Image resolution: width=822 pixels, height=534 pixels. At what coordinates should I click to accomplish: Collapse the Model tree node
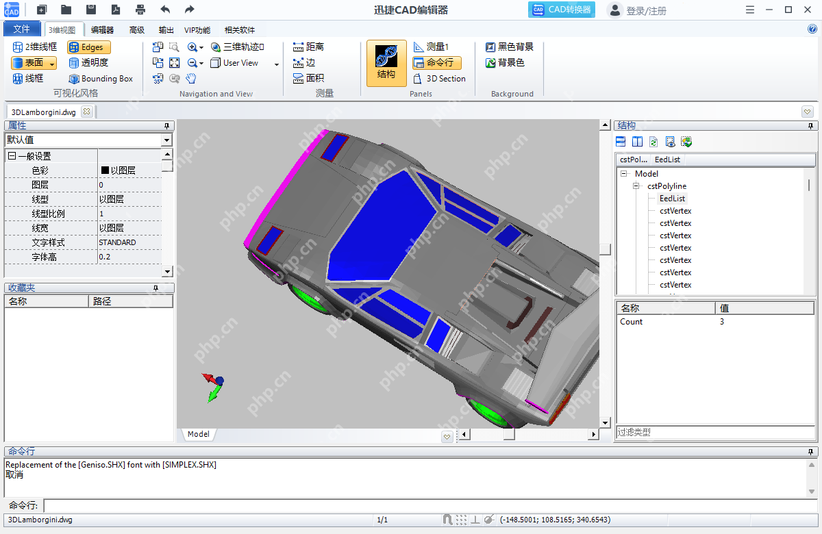click(624, 174)
